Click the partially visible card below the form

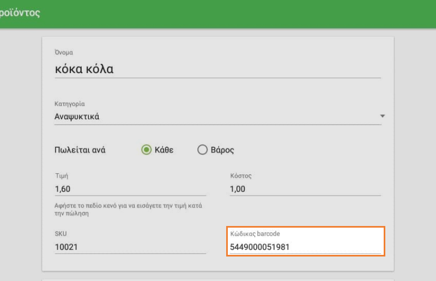[x=218, y=279]
